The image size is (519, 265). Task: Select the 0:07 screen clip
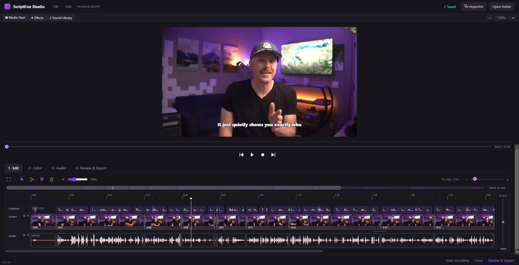click(232, 222)
